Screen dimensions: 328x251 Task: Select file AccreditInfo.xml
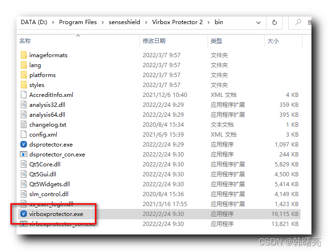point(51,95)
